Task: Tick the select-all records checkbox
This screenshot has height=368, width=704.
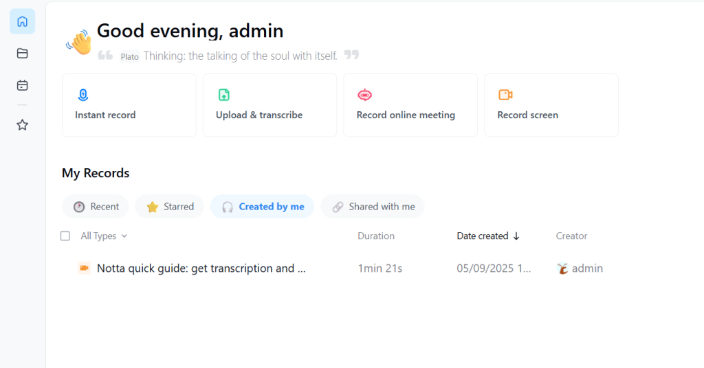Action: tap(65, 235)
